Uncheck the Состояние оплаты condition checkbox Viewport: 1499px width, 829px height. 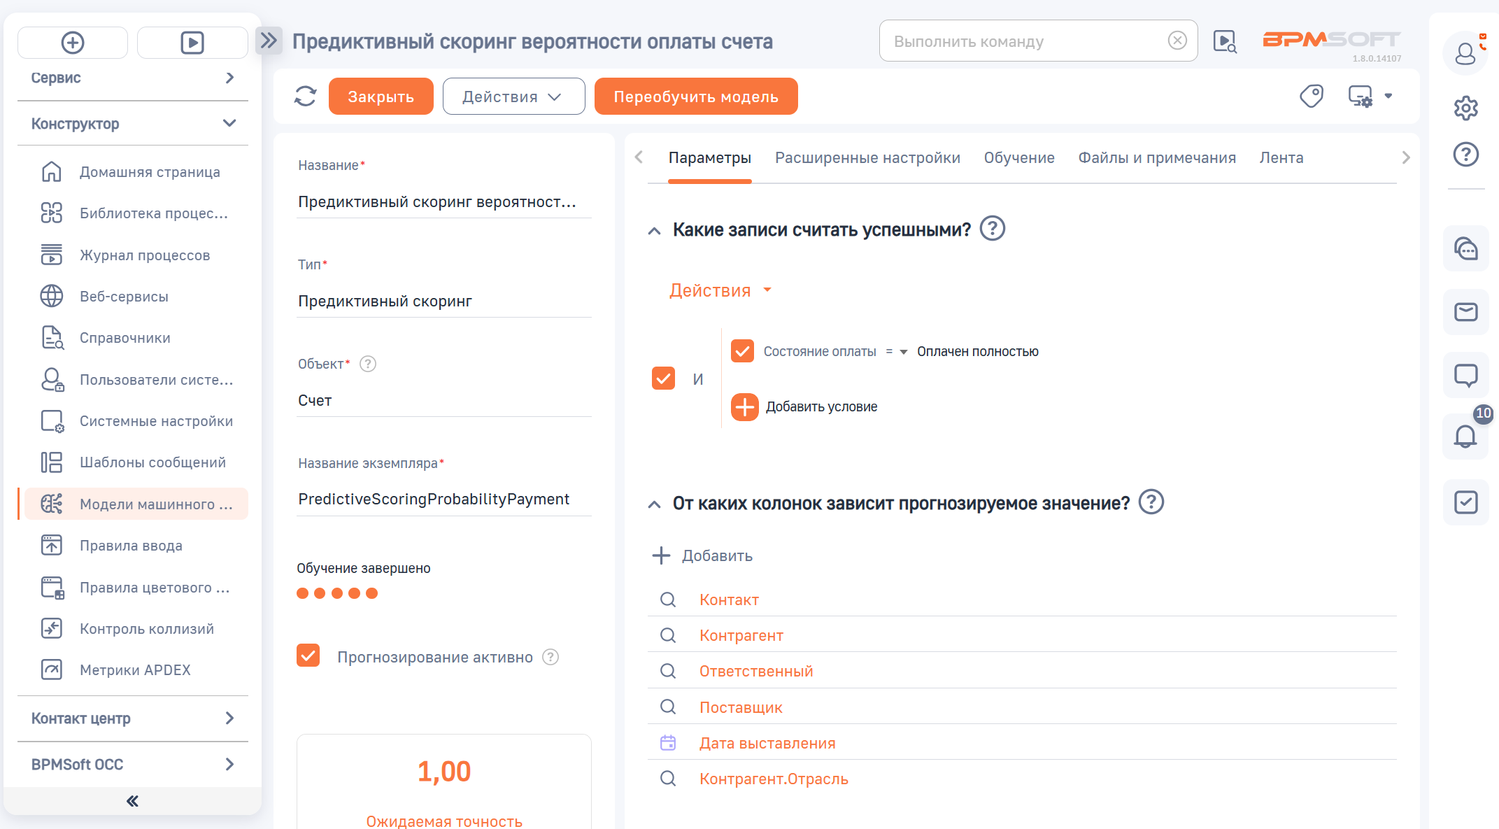pyautogui.click(x=743, y=350)
